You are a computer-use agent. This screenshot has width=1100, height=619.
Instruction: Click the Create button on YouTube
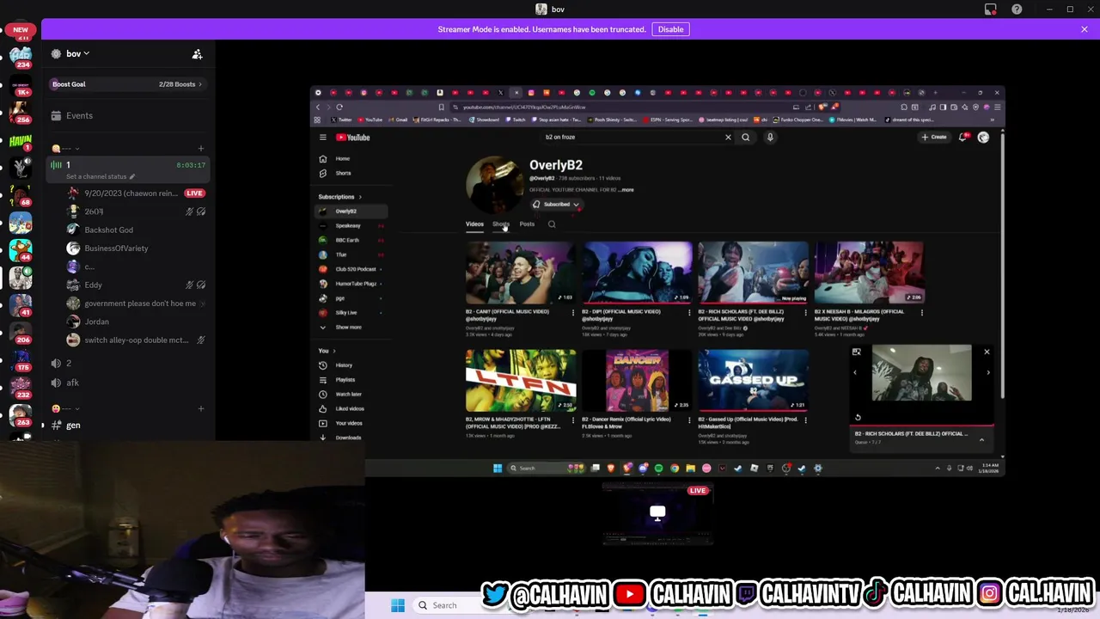[934, 138]
